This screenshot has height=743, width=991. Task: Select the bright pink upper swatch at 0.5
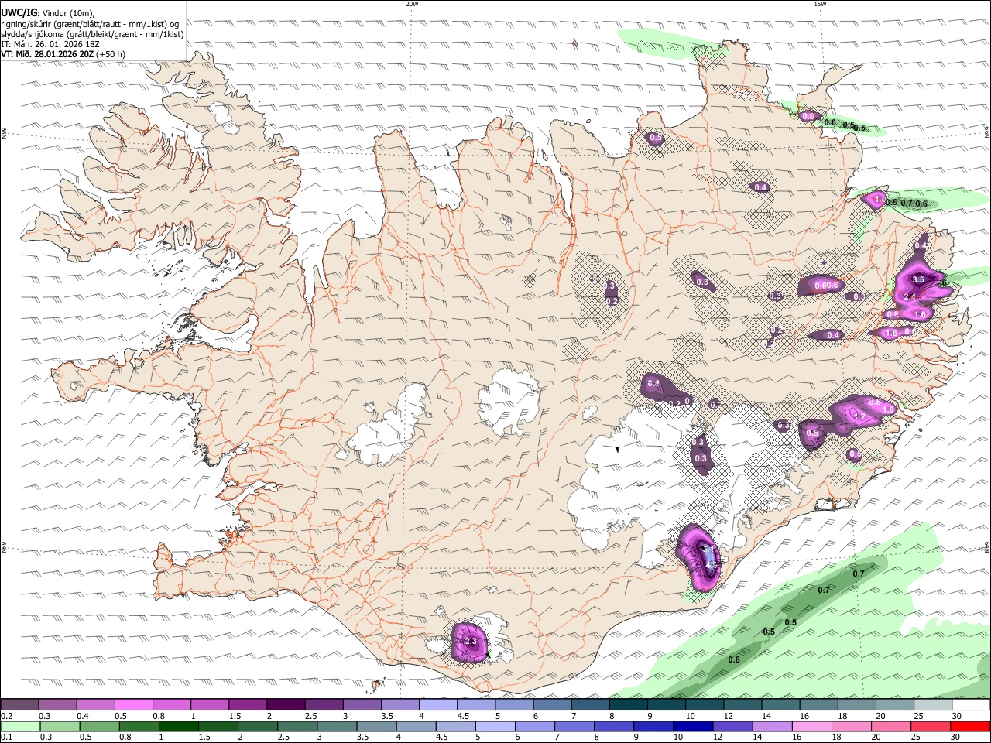point(133,704)
